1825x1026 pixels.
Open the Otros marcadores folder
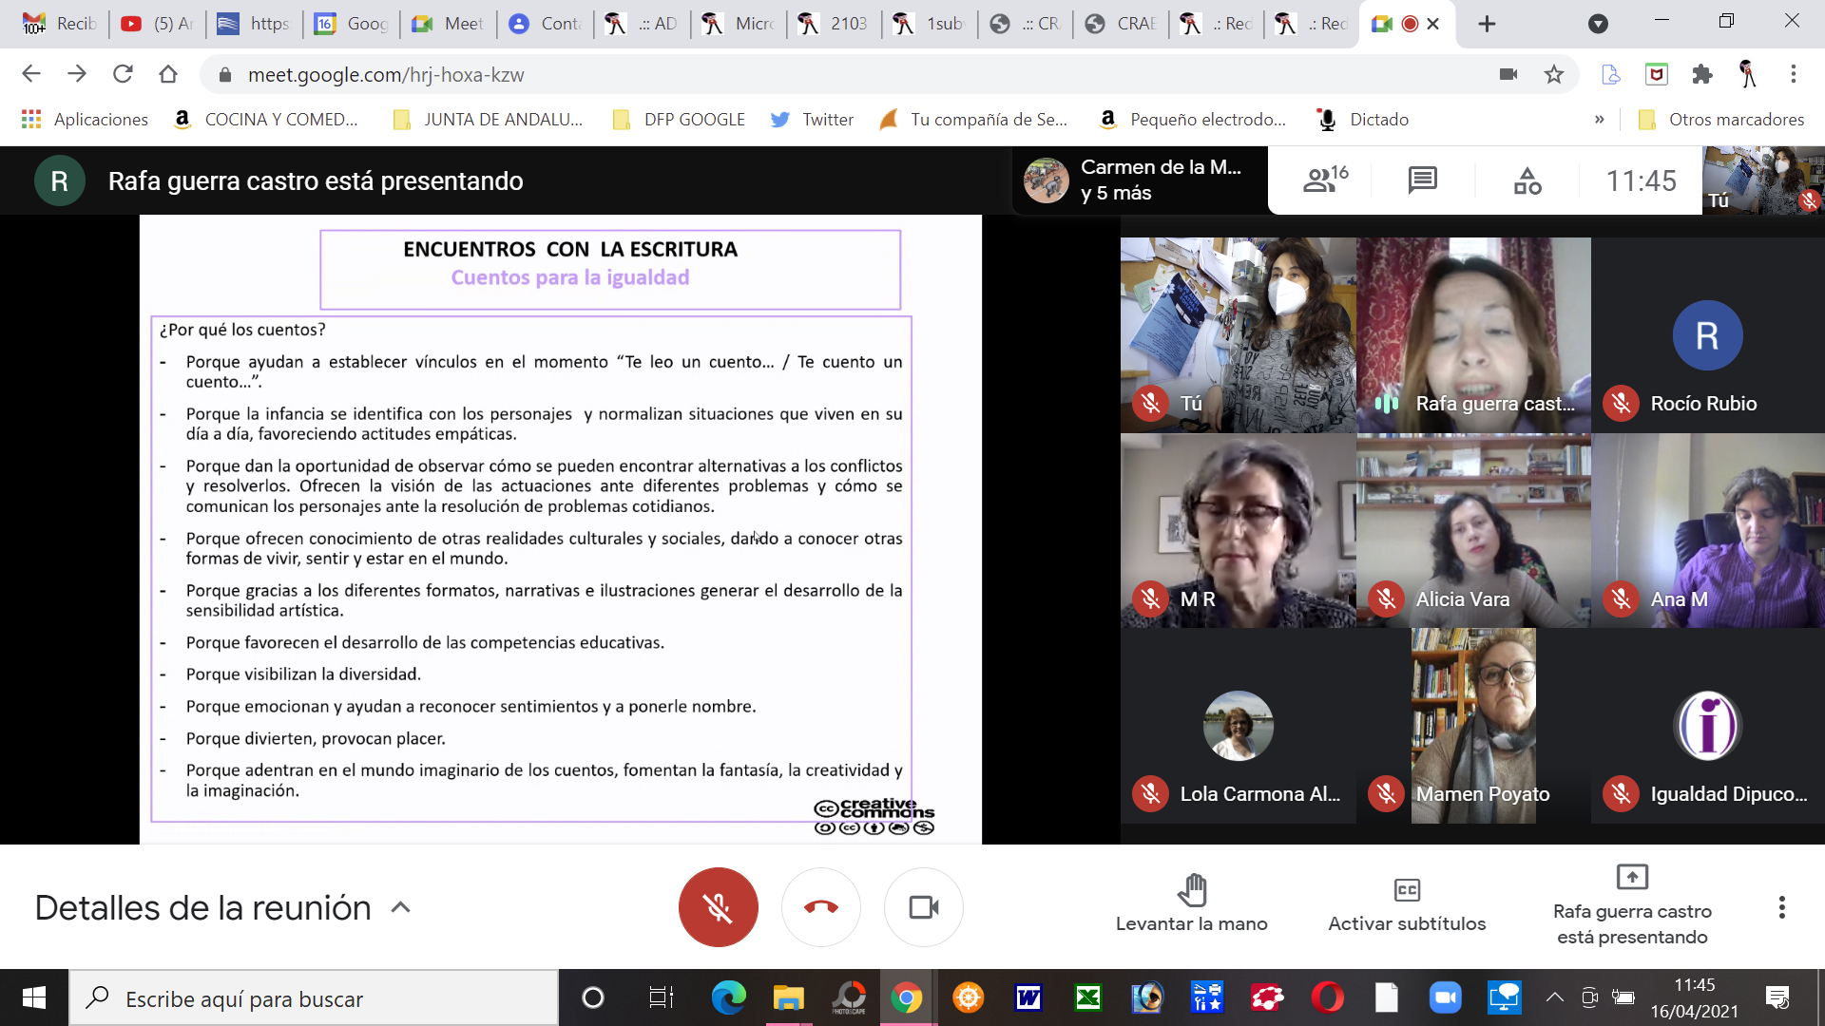point(1721,119)
